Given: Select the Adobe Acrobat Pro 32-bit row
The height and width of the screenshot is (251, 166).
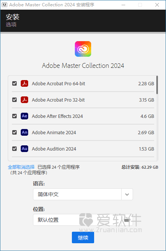Looking at the screenshot, I should point(83,100).
